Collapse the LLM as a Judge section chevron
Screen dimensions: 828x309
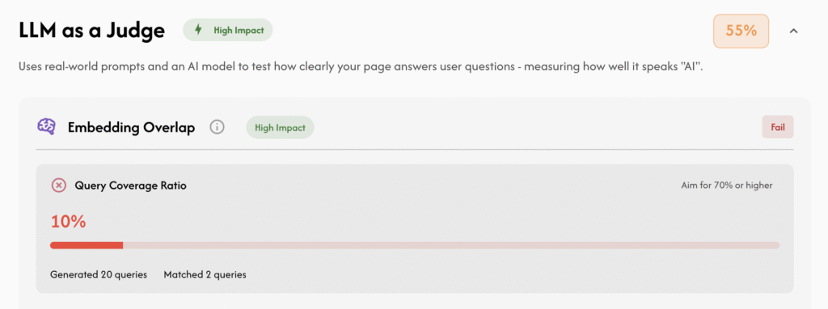tap(793, 31)
